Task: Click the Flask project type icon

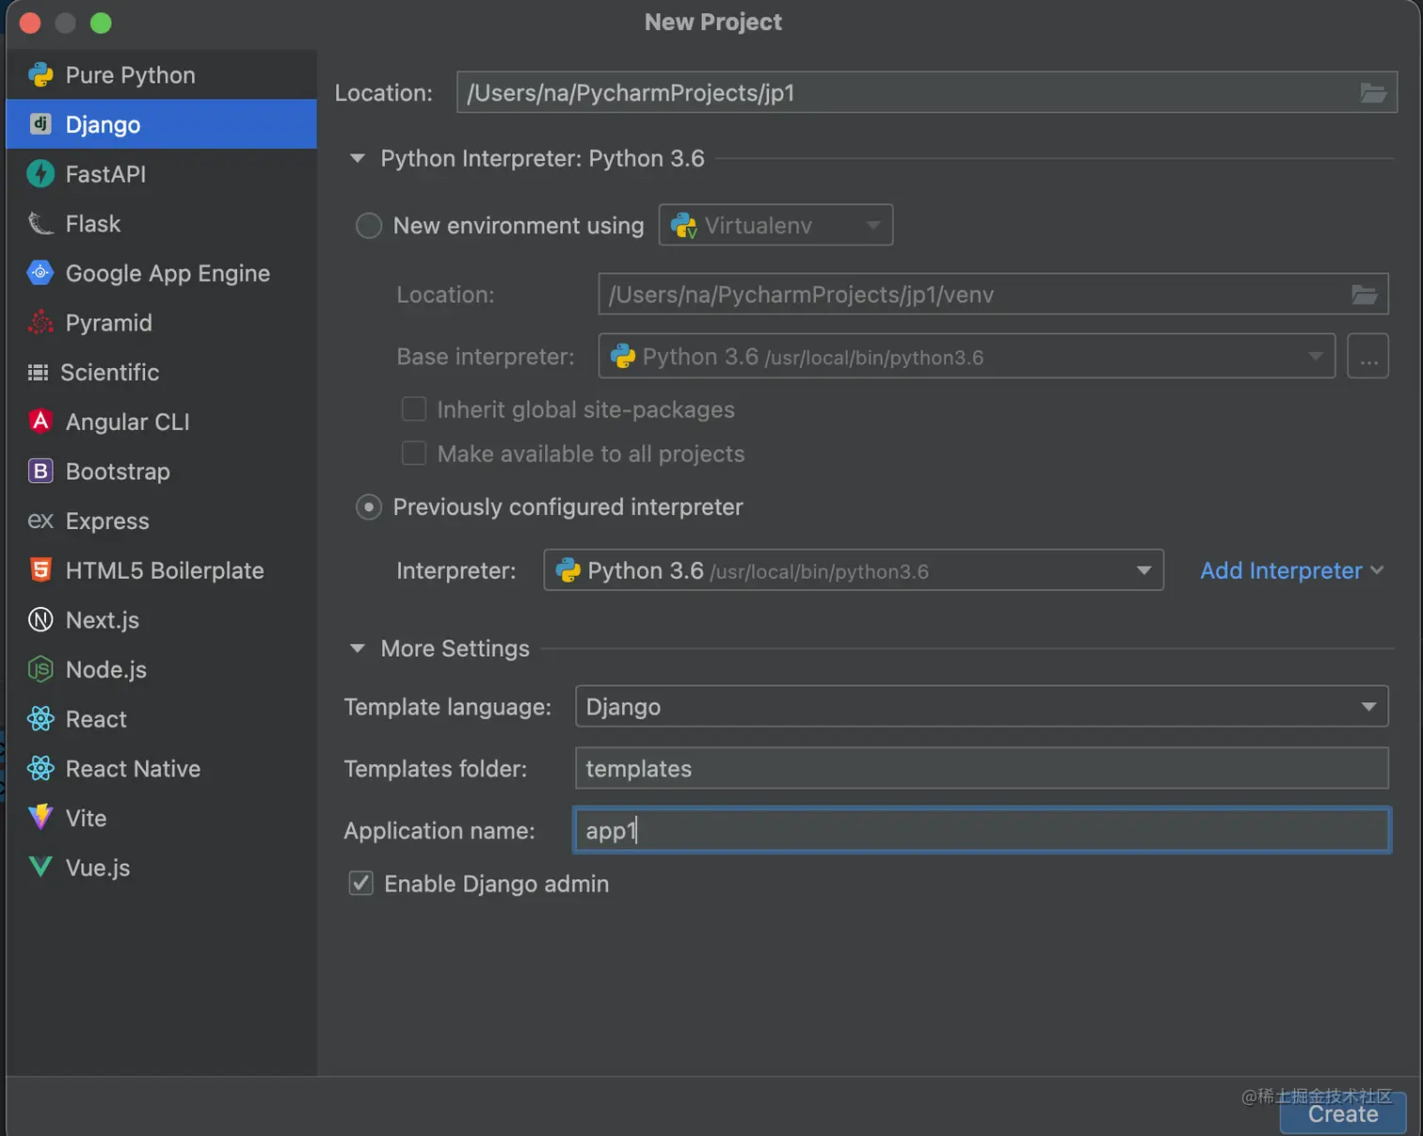Action: click(x=40, y=224)
